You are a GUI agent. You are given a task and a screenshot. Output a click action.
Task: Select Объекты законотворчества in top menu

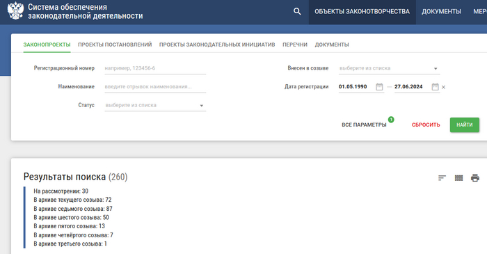click(x=362, y=12)
